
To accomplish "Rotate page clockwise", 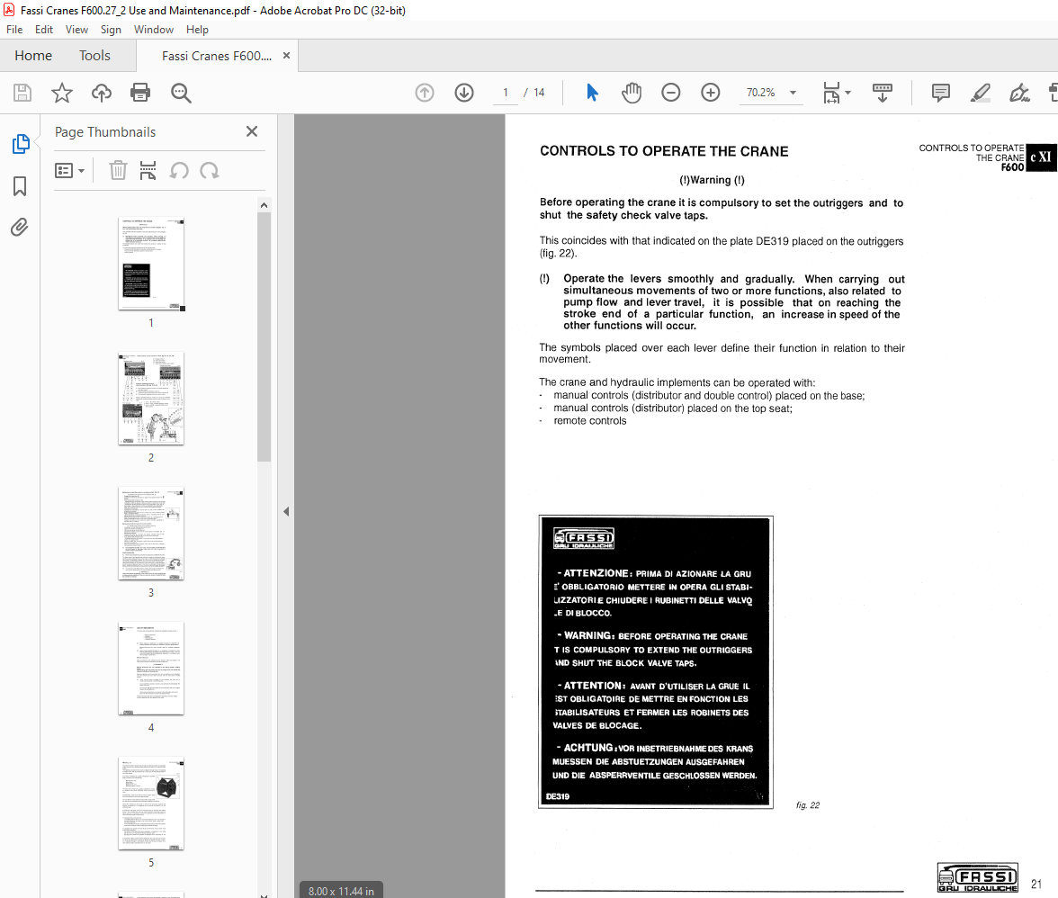I will (x=209, y=171).
